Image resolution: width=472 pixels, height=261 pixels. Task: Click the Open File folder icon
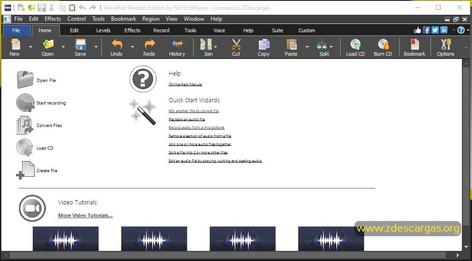[25, 80]
